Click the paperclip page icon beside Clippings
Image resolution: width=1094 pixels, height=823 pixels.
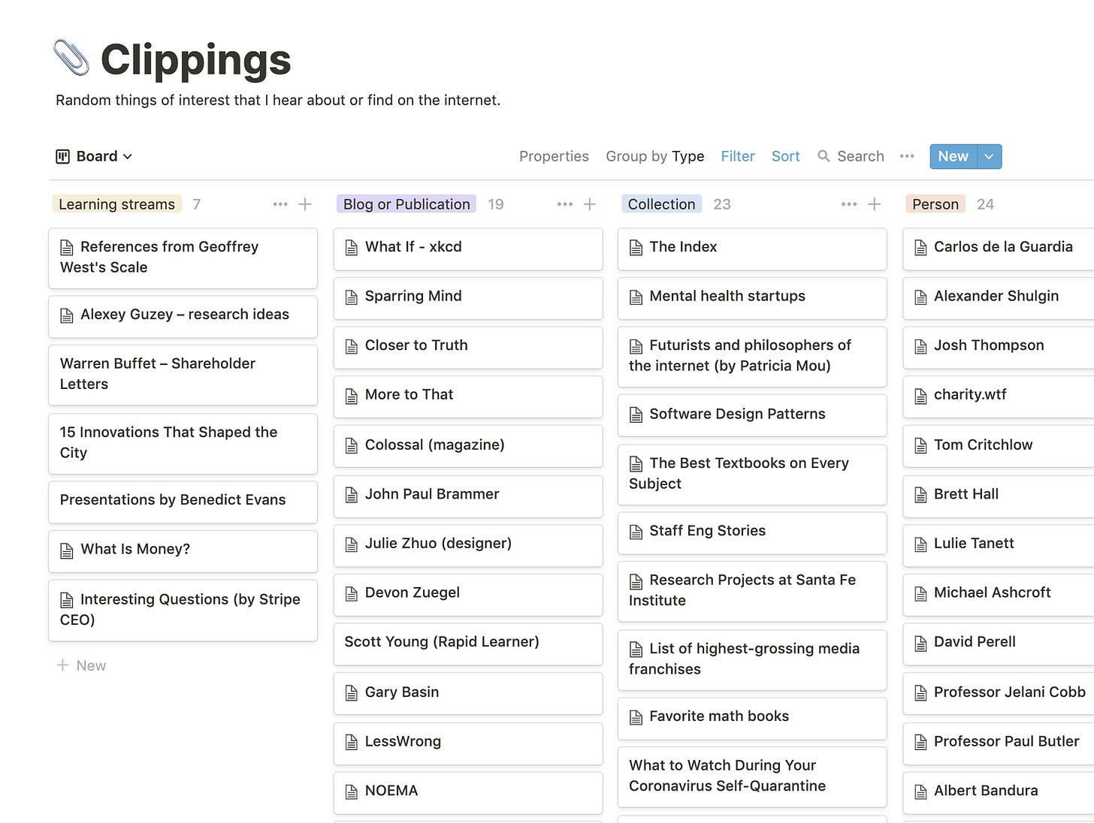(x=71, y=58)
